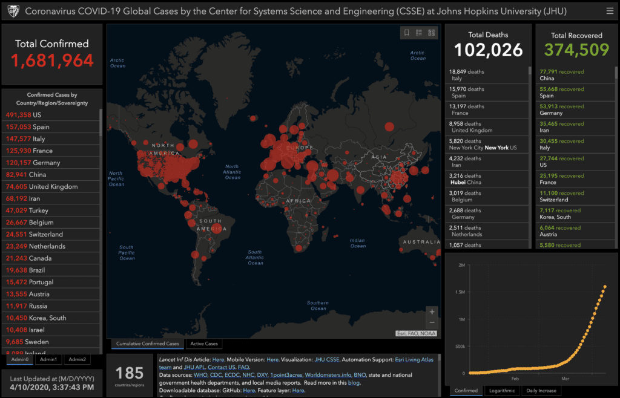Pick the 125,930 France row

[x=51, y=151]
